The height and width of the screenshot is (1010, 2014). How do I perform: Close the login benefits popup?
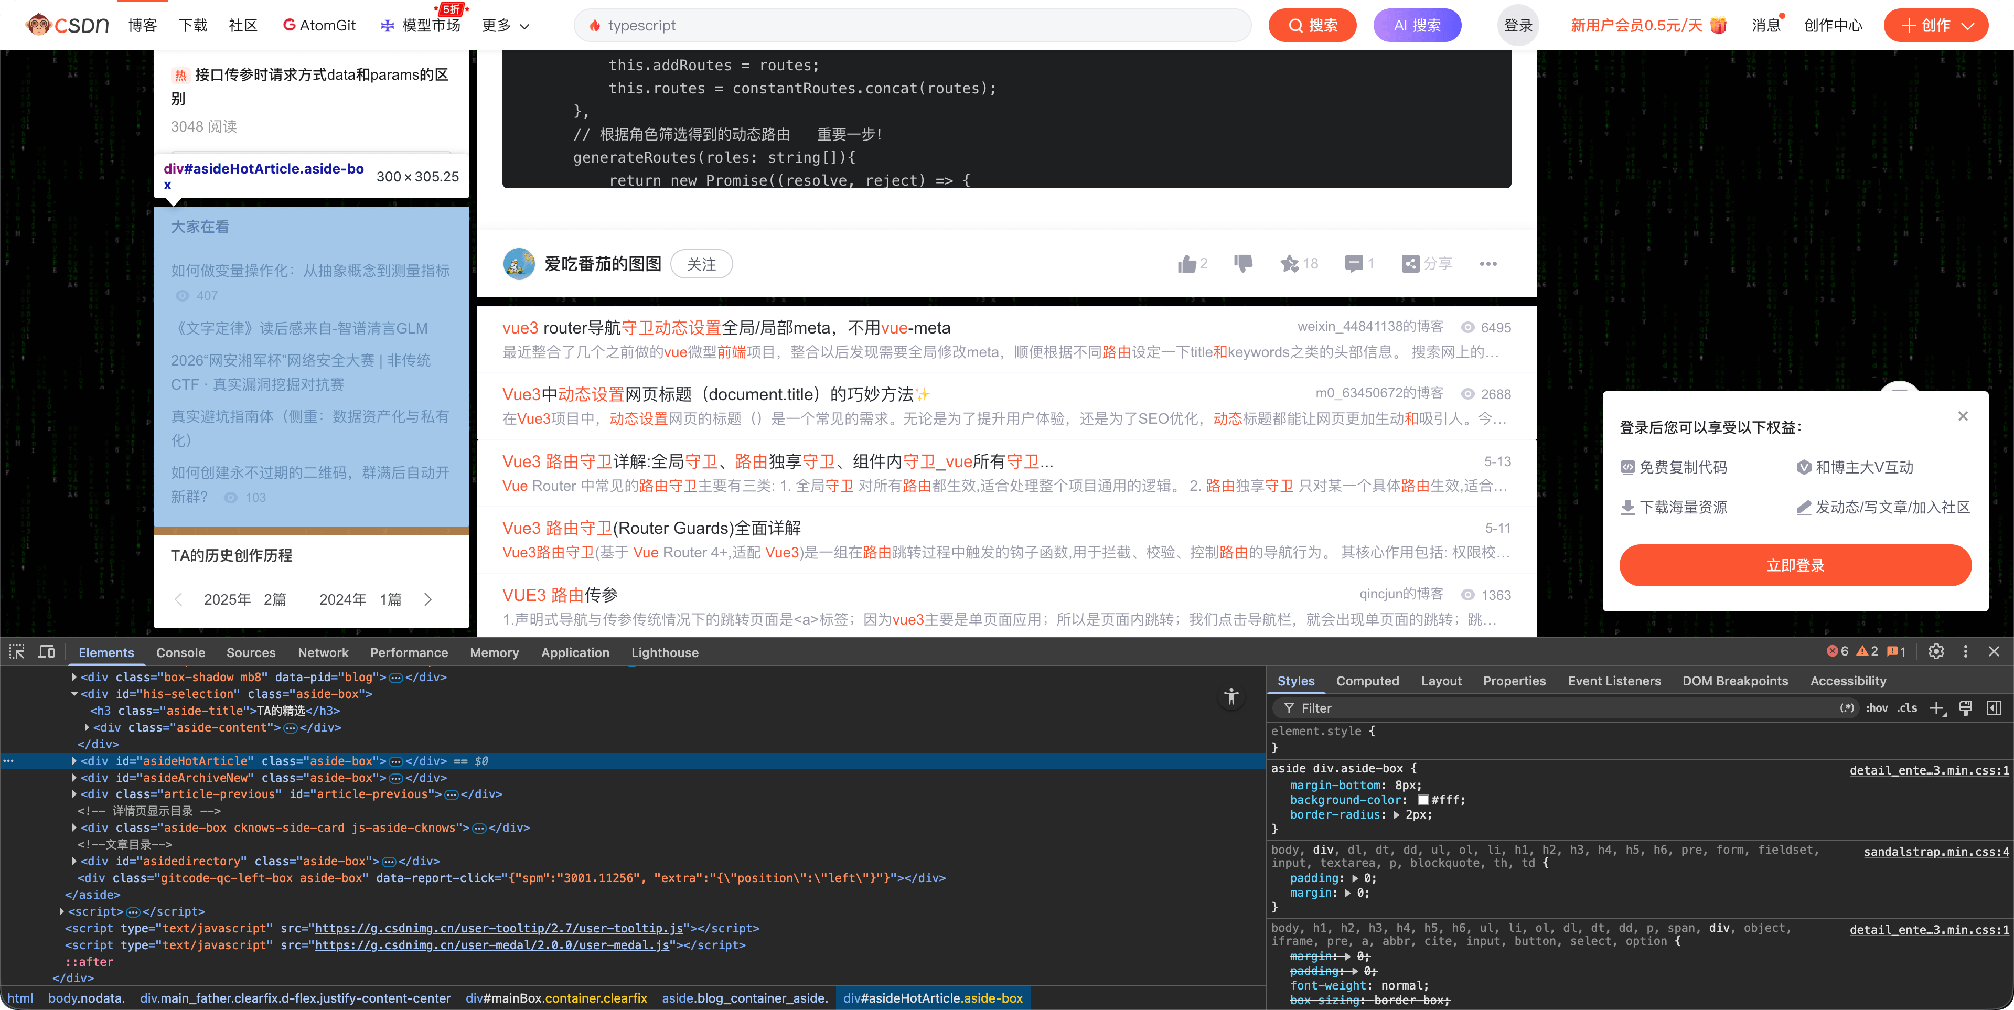pos(1963,416)
